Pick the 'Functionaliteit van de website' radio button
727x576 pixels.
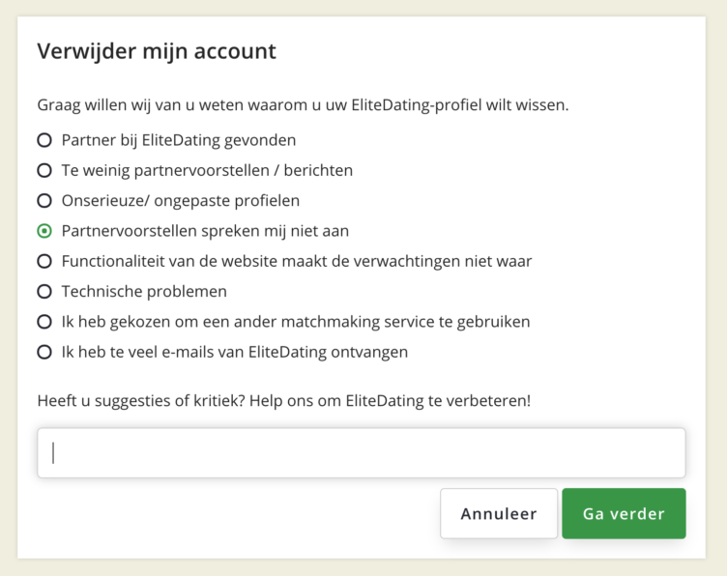click(x=44, y=261)
